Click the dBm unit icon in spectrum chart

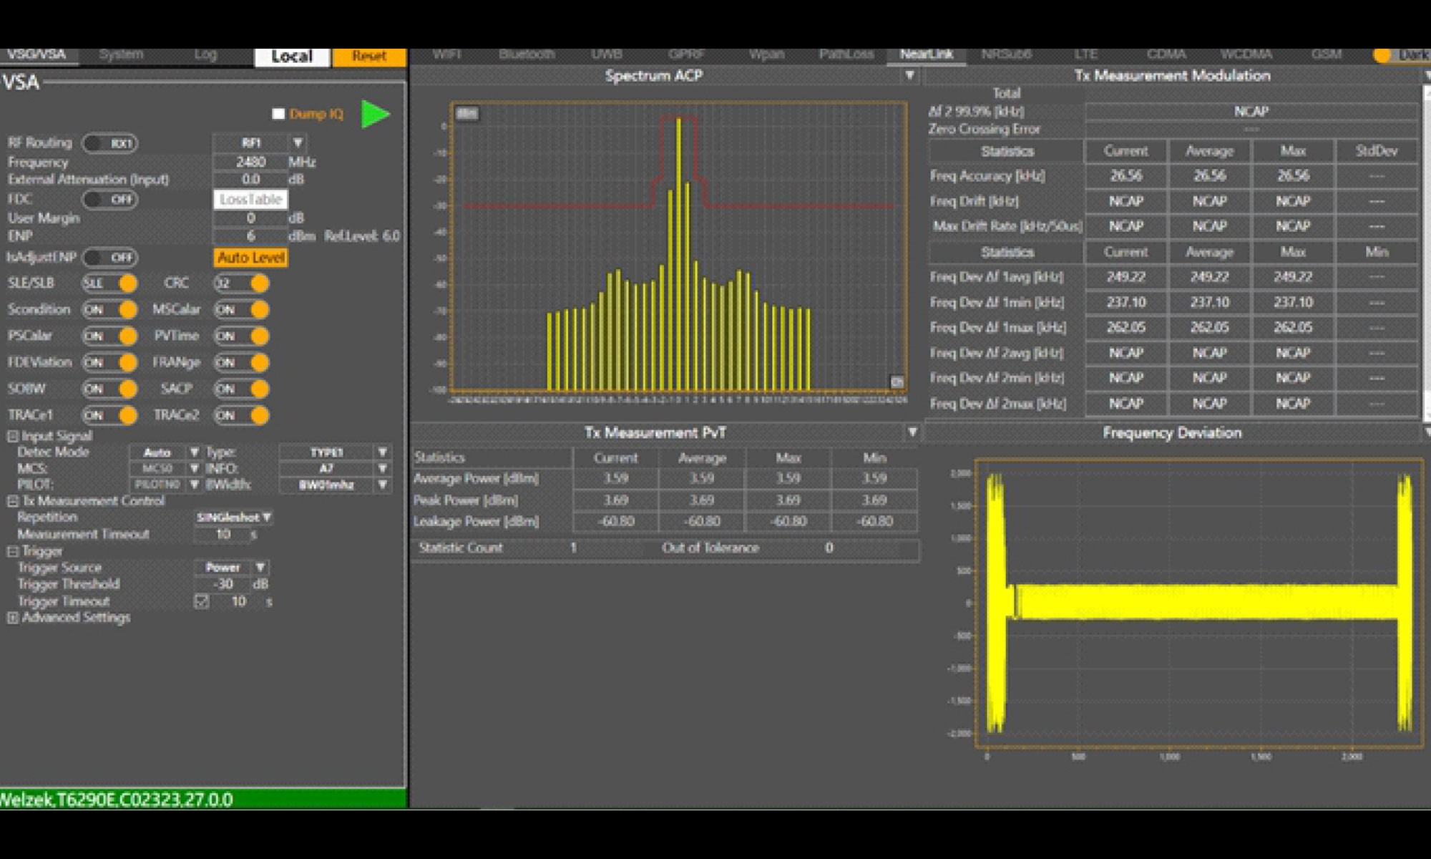coord(467,114)
